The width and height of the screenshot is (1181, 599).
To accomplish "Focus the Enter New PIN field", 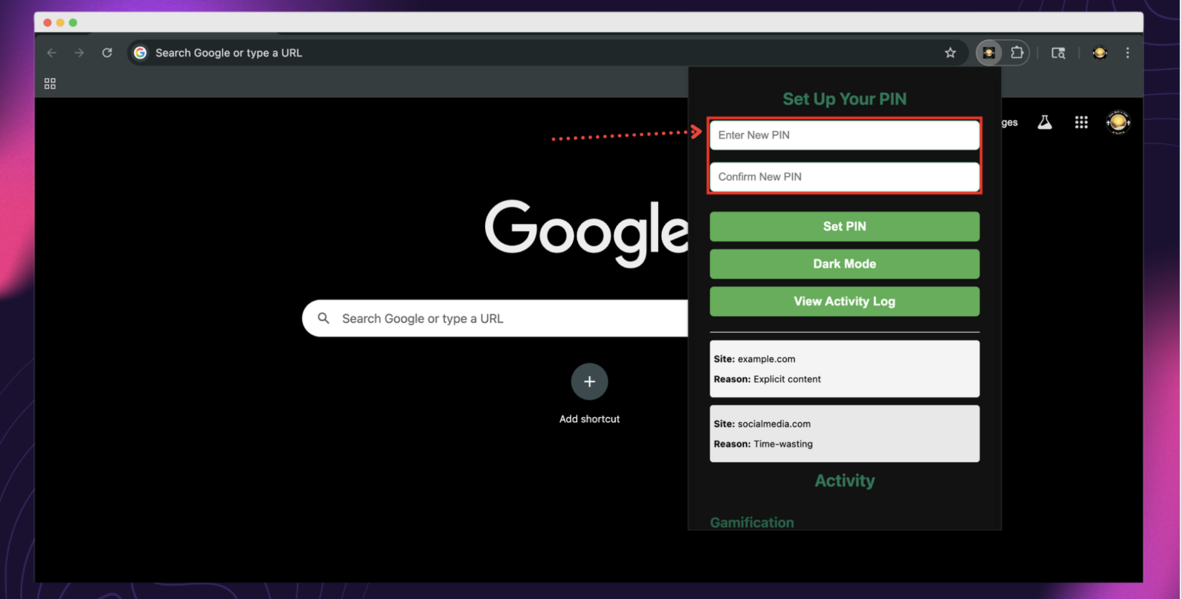I will (844, 135).
